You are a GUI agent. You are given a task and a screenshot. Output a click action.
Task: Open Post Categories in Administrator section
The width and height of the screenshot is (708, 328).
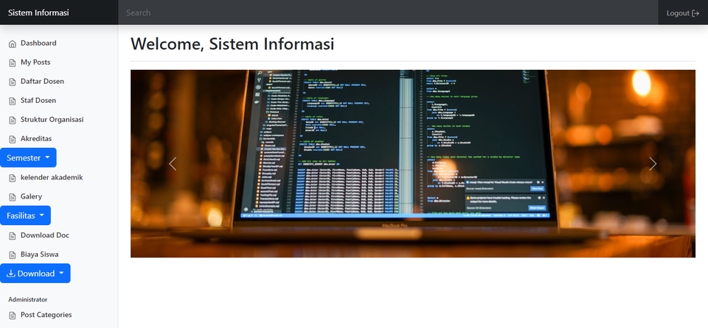click(x=46, y=315)
